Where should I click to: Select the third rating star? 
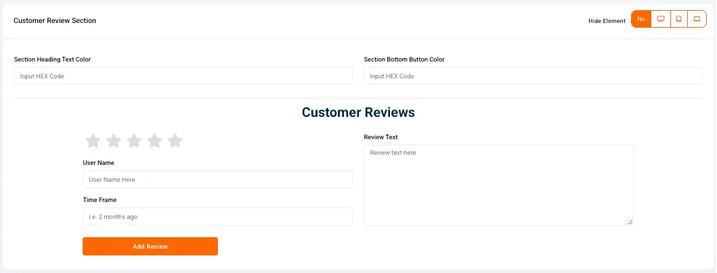click(134, 141)
